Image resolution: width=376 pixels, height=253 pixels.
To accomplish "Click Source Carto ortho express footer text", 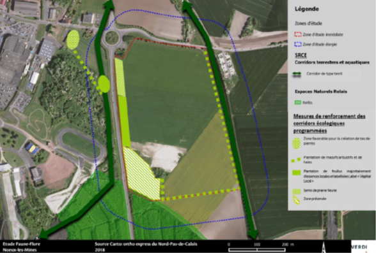I will [x=146, y=244].
